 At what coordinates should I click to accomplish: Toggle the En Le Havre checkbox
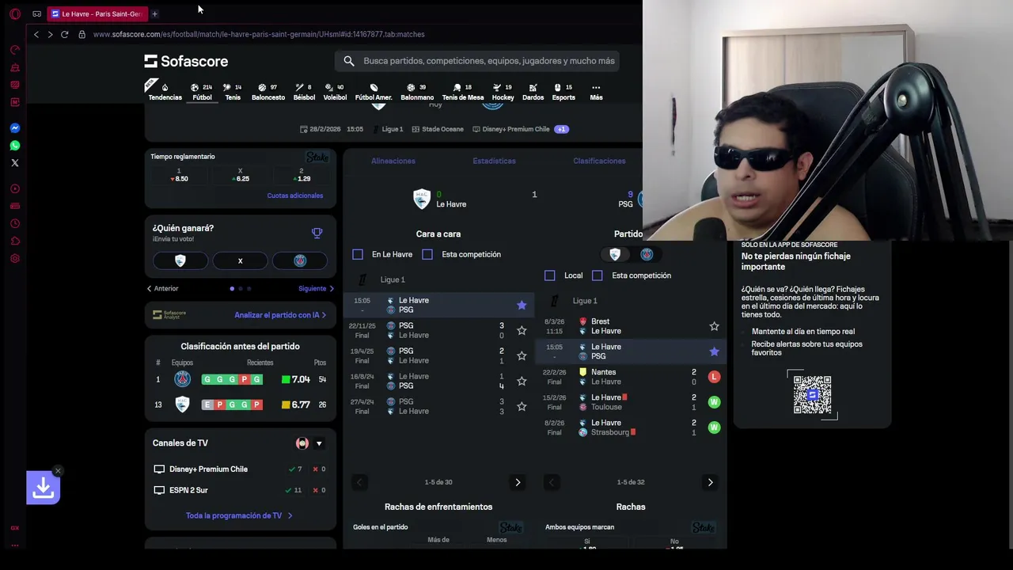358,254
